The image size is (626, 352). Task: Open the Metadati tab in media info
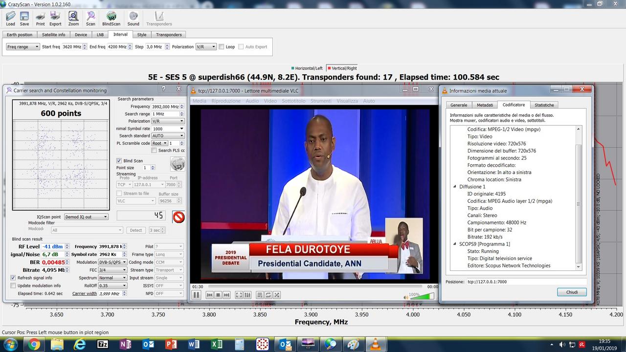[485, 105]
